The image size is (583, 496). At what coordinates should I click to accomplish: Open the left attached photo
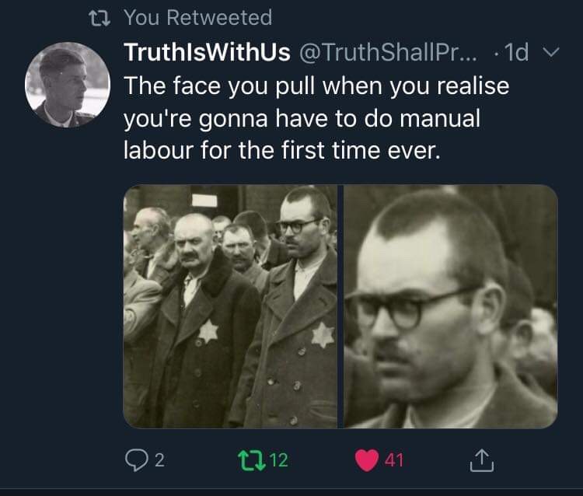click(x=230, y=307)
